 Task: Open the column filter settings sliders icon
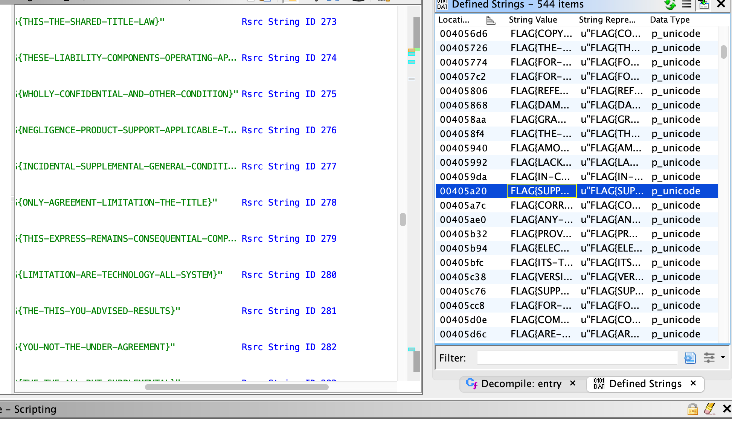click(x=709, y=358)
